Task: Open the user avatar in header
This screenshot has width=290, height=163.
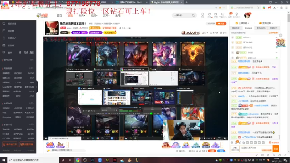Action: click(x=247, y=16)
